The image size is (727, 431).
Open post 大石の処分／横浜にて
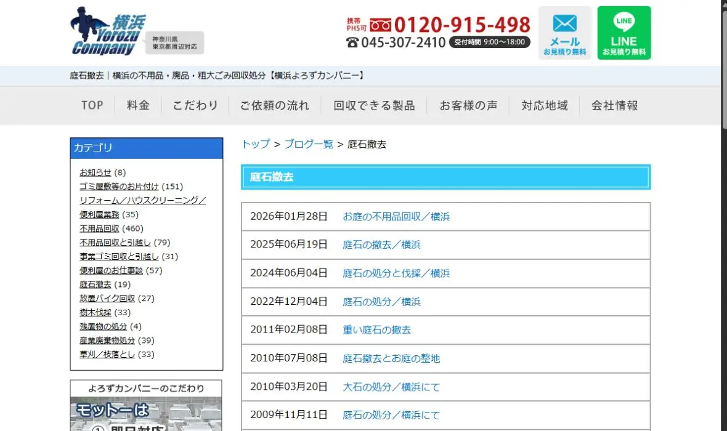pos(391,387)
